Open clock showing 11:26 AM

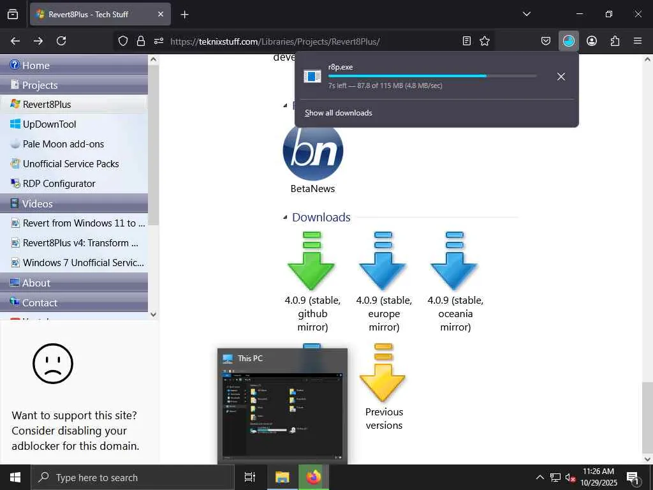tap(599, 477)
